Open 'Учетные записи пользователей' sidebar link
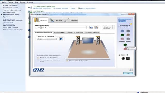The height and width of the screenshot is (93, 165). tap(13, 21)
